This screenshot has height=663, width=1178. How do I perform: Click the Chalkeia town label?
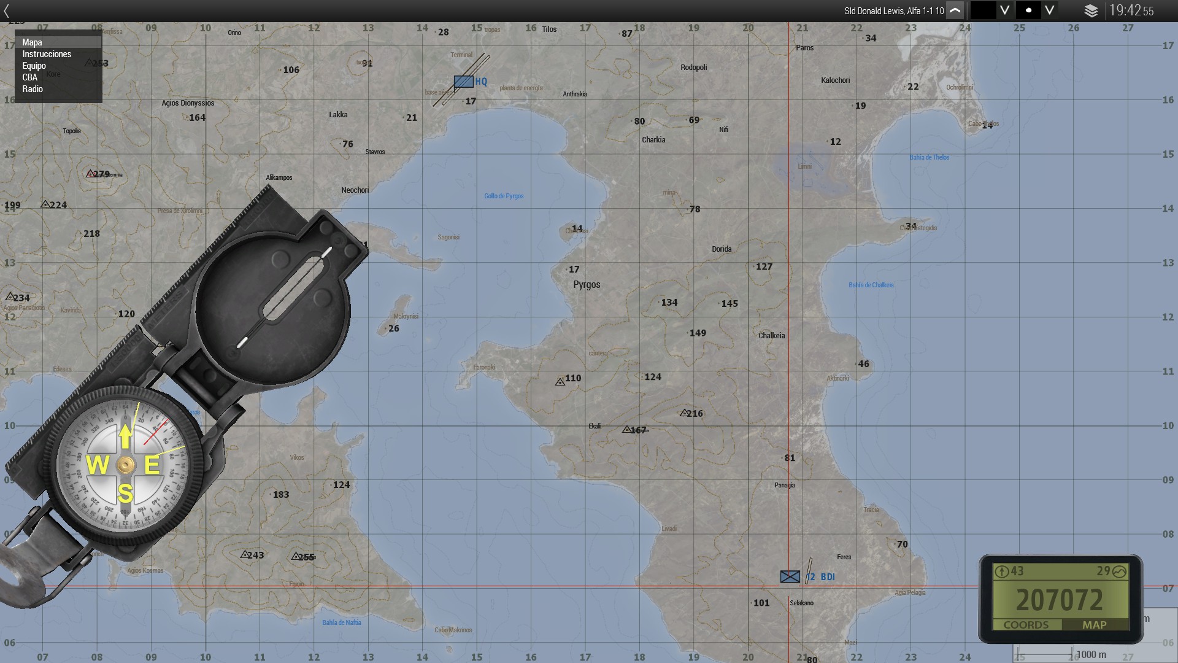pos(772,336)
